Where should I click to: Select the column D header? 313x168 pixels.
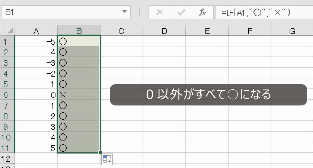(x=164, y=31)
